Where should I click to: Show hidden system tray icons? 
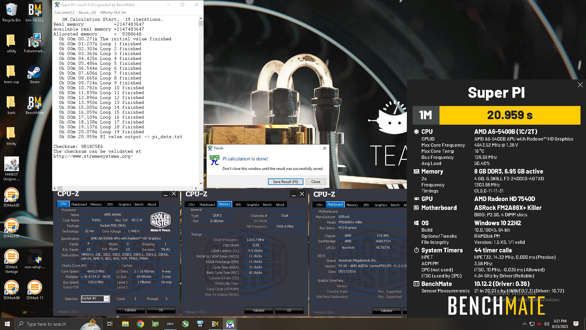click(524, 324)
